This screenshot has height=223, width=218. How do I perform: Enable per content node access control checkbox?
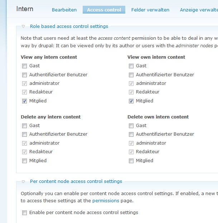(x=24, y=213)
